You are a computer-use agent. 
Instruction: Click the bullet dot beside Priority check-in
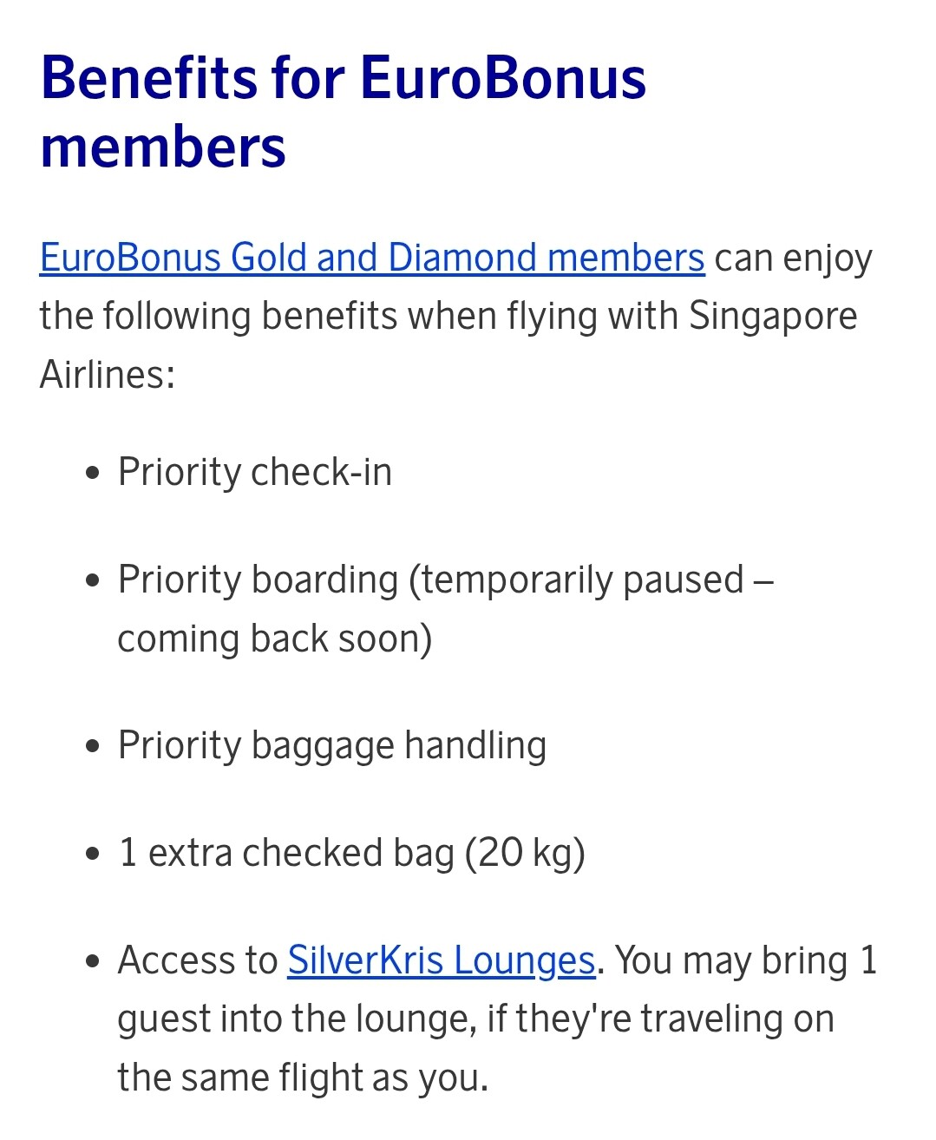[94, 474]
